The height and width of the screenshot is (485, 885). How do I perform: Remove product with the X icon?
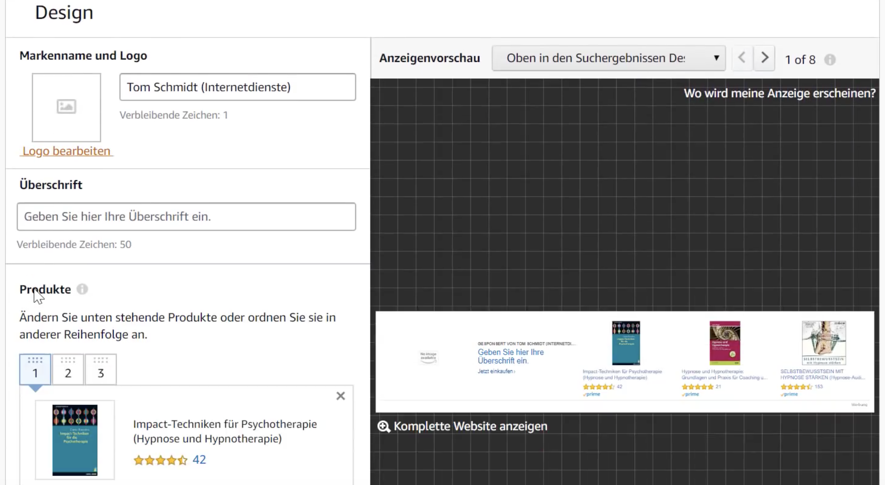[x=341, y=396]
